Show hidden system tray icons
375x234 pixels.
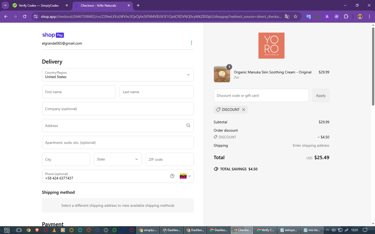(327, 230)
